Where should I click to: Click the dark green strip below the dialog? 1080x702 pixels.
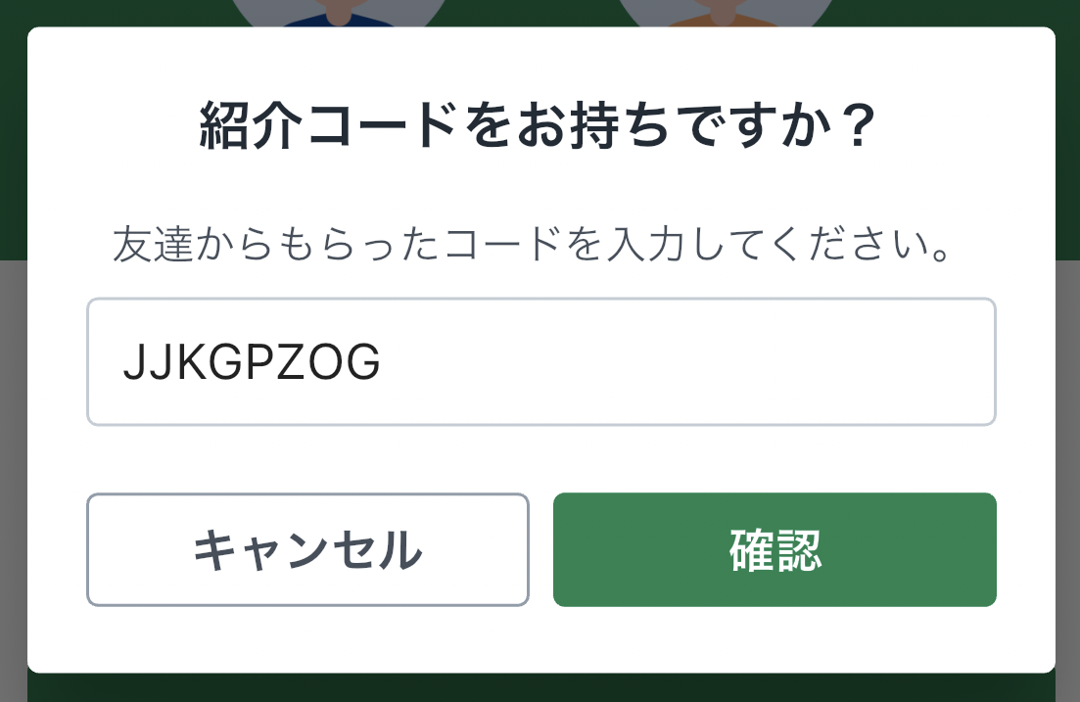pos(541,687)
